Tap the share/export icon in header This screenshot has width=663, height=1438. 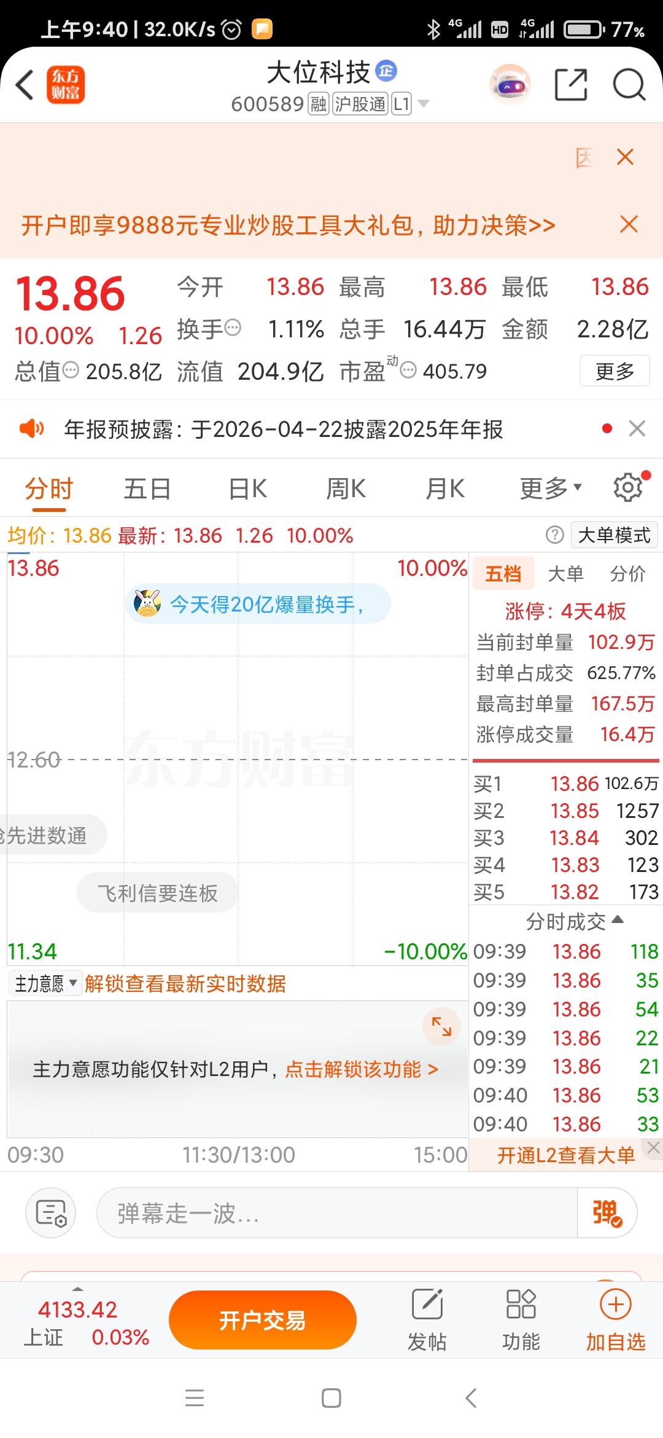[x=571, y=84]
